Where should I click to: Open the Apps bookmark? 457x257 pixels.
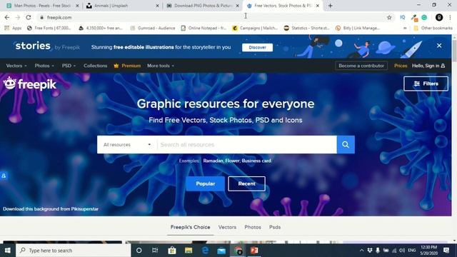13,28
